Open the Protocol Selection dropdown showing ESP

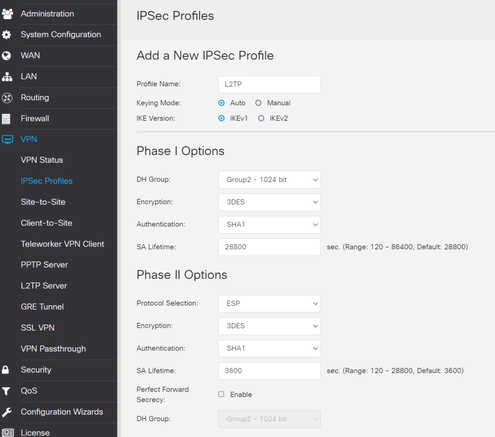click(x=269, y=304)
